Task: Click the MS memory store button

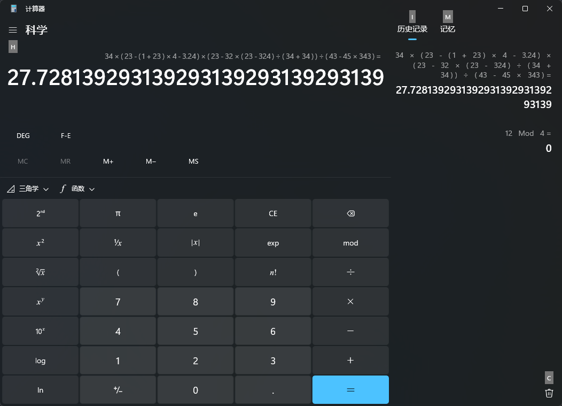Action: 193,162
